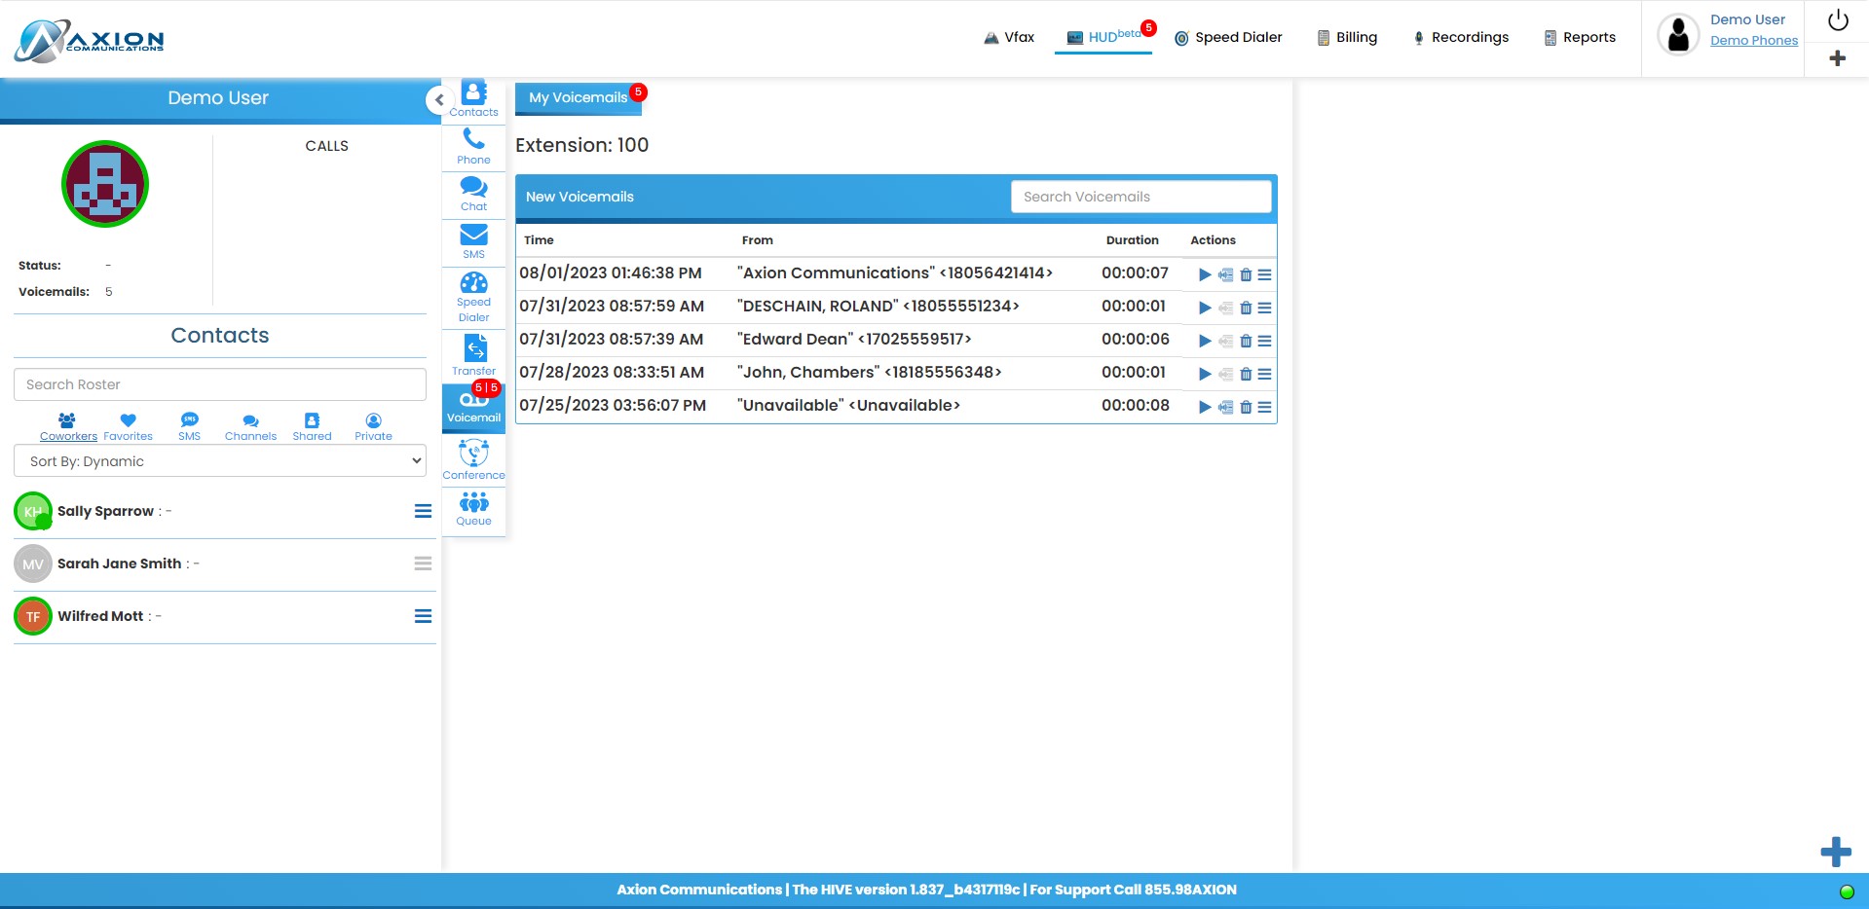Click the top-right user profile avatar
Screen dimensions: 1869x909
(1678, 35)
